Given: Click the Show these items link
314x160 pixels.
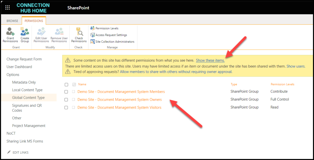Looking at the screenshot, I should click(210, 60).
